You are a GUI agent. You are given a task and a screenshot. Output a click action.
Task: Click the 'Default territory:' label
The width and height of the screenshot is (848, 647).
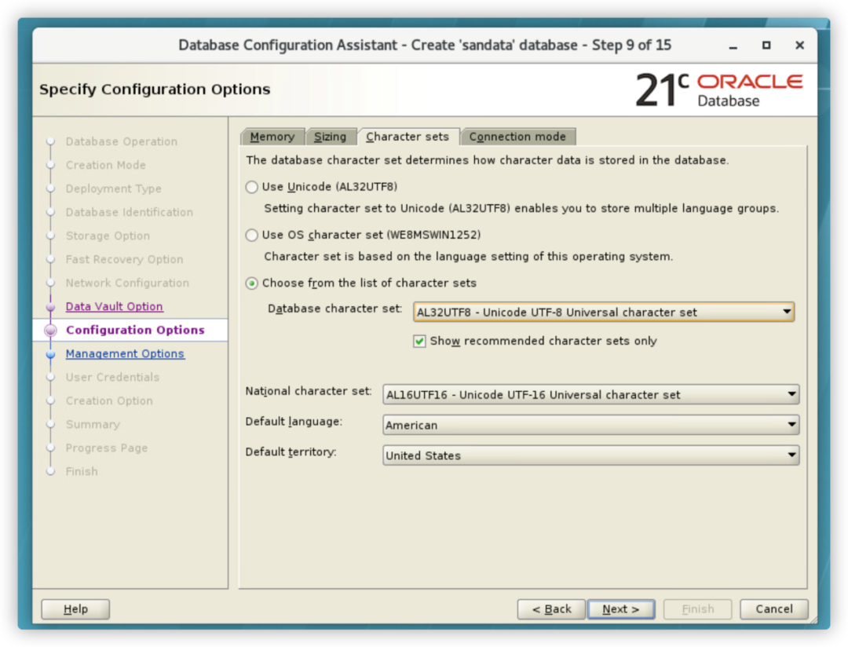(291, 452)
